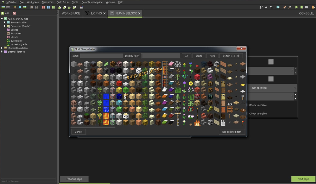Click the hammer Build workspace icon
The width and height of the screenshot is (316, 184).
[x=290, y=7]
